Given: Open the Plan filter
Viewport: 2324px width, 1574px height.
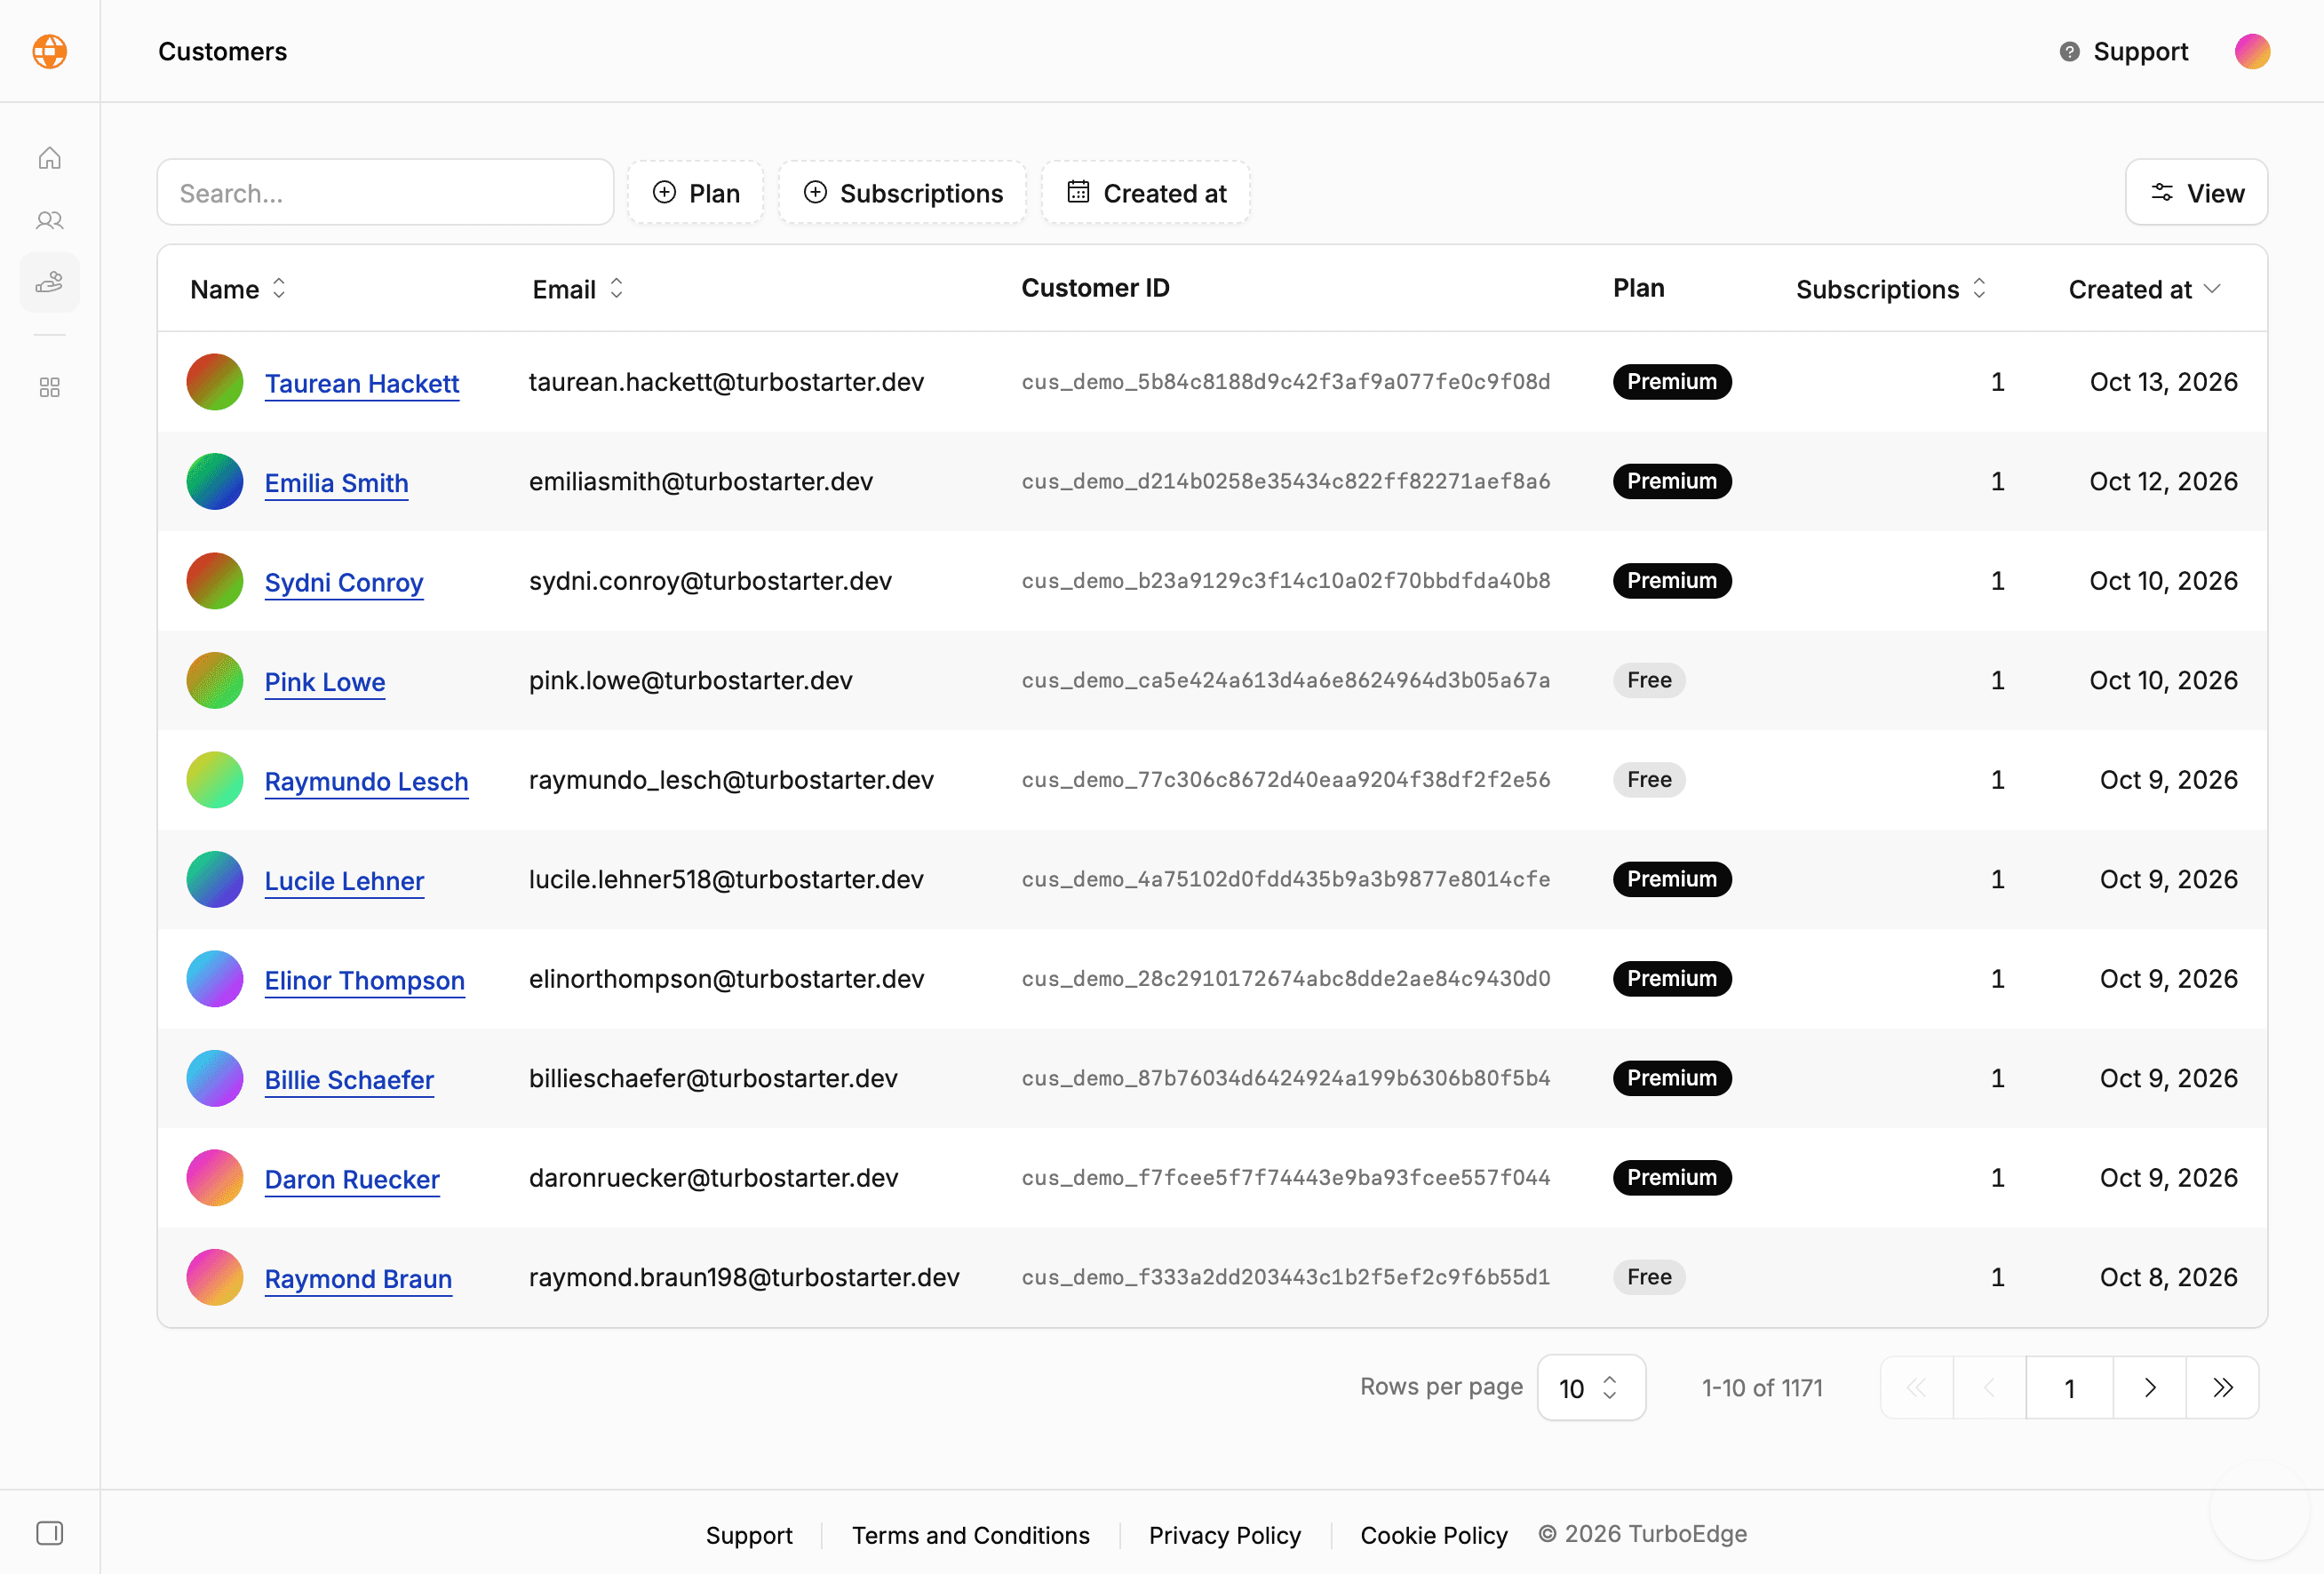Looking at the screenshot, I should coord(696,193).
